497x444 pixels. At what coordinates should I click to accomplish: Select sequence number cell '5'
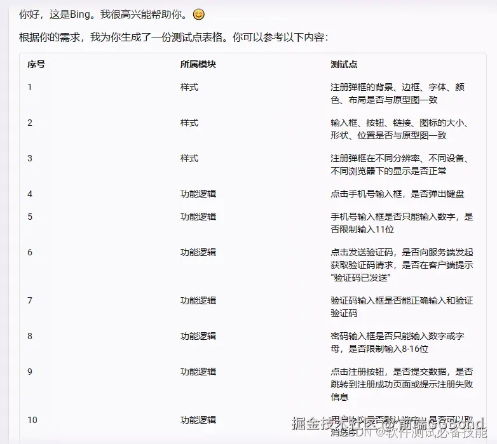pyautogui.click(x=30, y=217)
